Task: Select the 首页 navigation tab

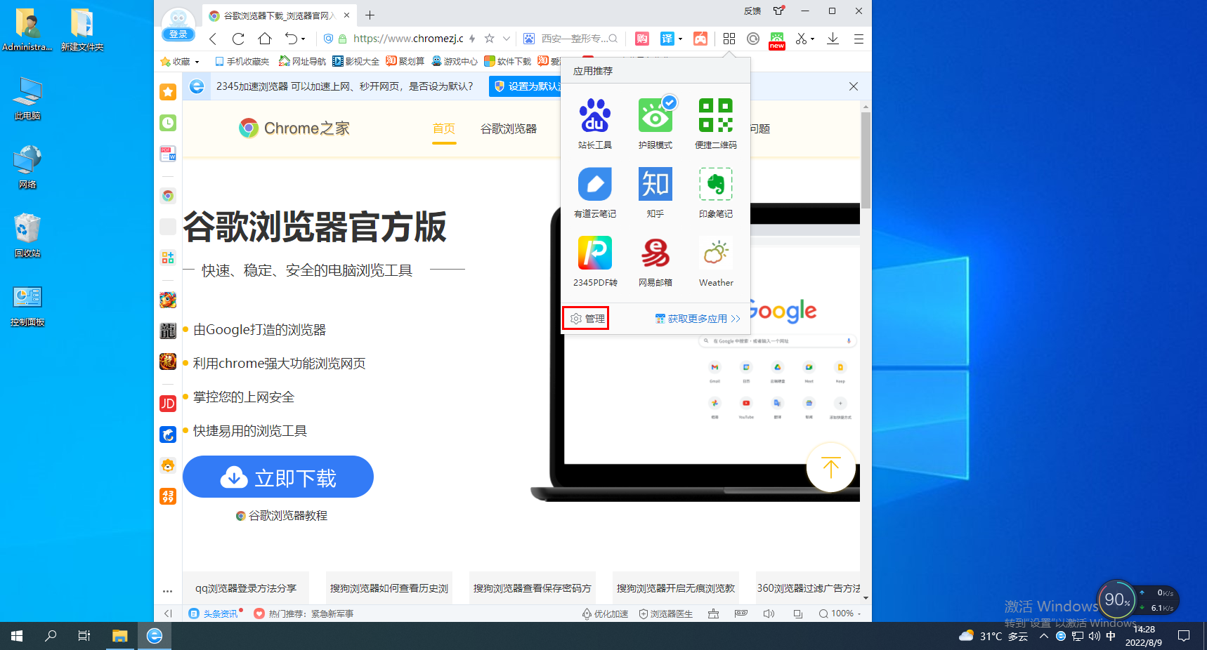Action: (x=444, y=128)
